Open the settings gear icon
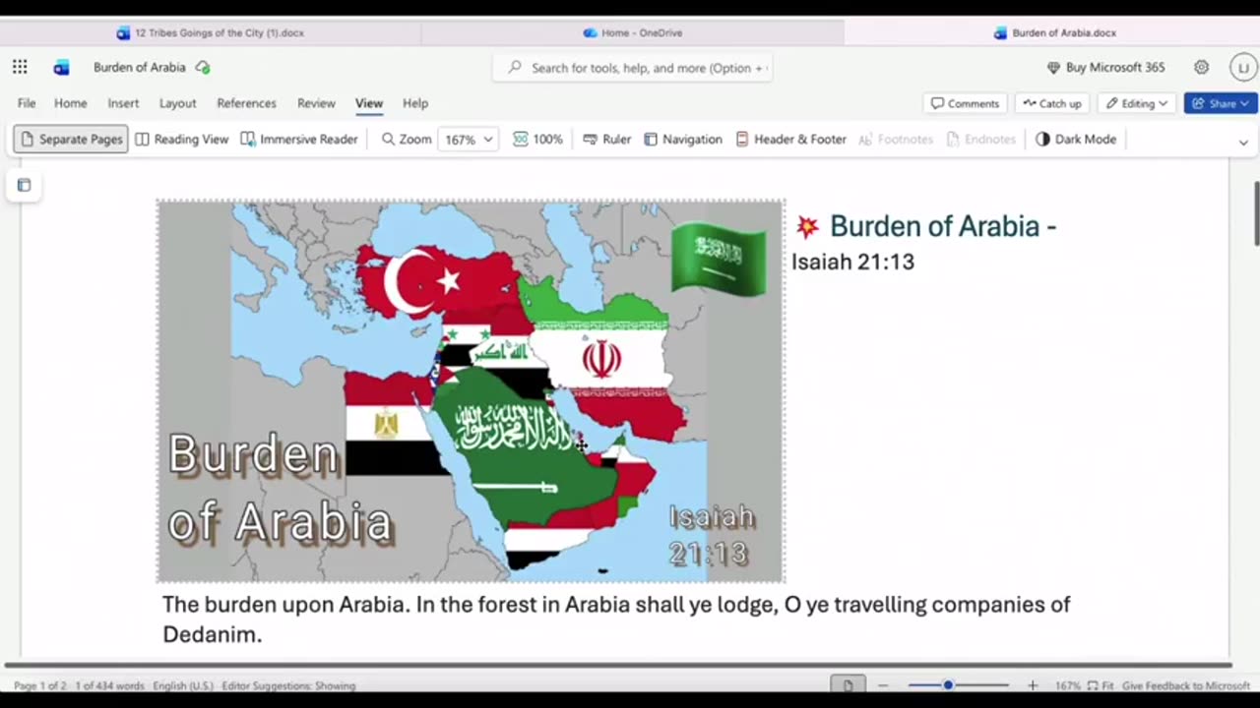 1201,67
